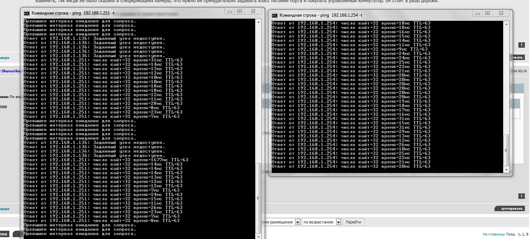Screen dimensions: 531x239
Task: Click the lower 'Наверх' link beside the cmd window
Action: pyautogui.click(x=5, y=209)
